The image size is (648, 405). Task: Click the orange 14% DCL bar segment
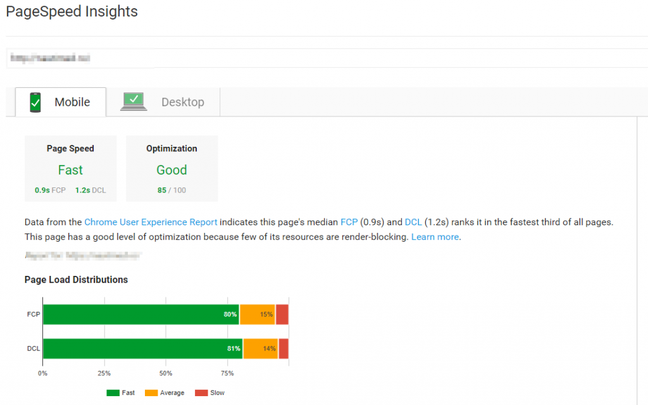[x=261, y=349]
